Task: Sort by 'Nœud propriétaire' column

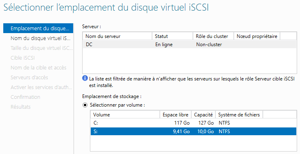Action: click(257, 36)
